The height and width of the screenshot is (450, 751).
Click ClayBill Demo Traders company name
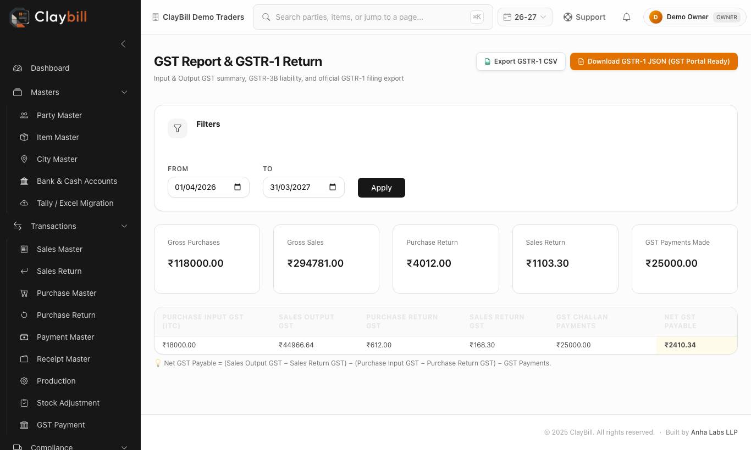[x=203, y=17]
